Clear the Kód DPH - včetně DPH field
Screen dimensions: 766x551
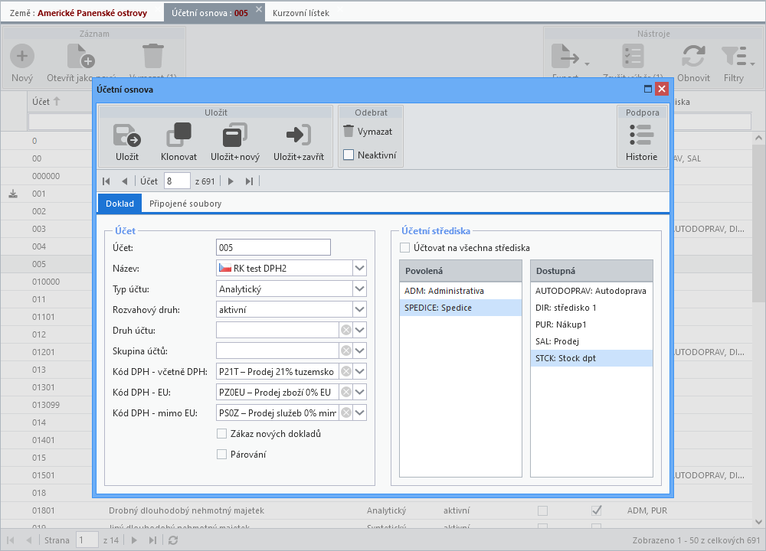(x=346, y=371)
